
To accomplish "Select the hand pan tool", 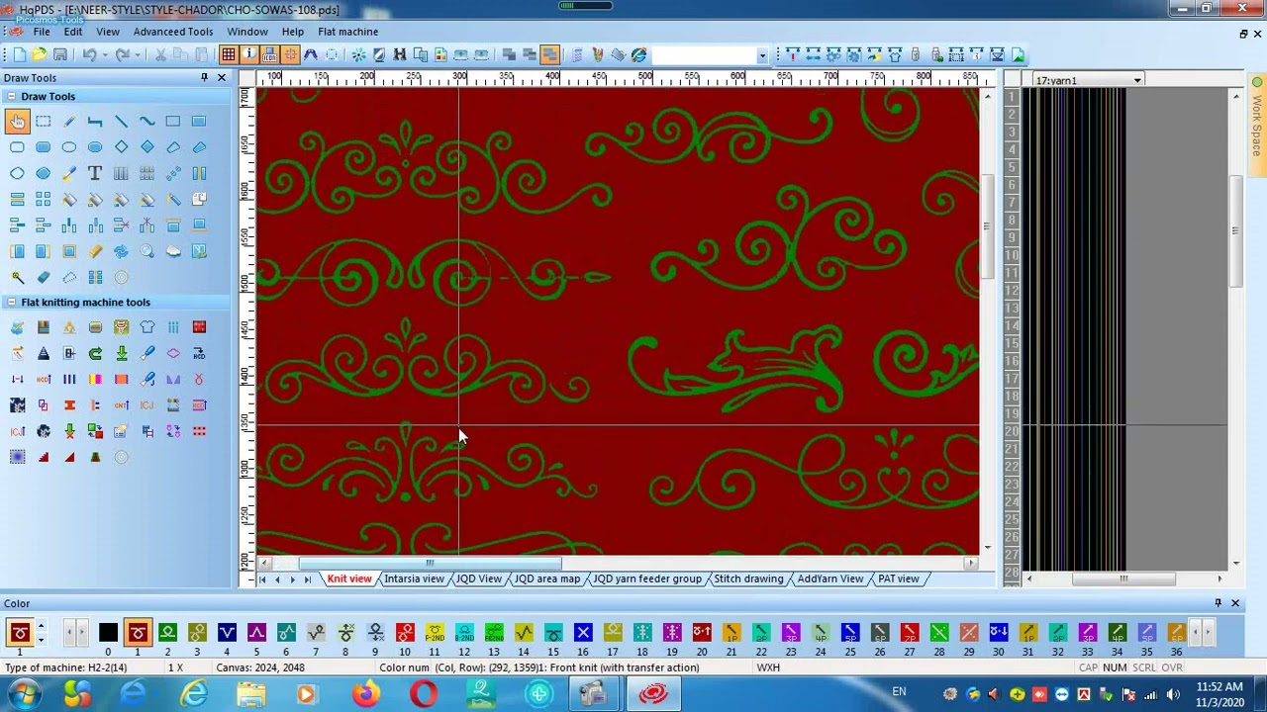I will 17,122.
